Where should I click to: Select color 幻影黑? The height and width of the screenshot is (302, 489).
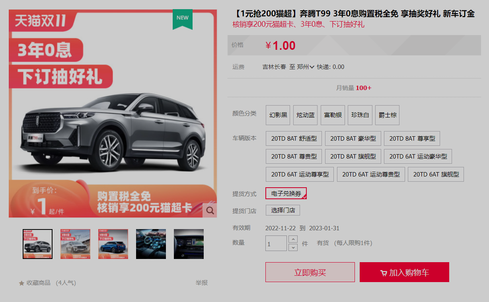coord(278,115)
